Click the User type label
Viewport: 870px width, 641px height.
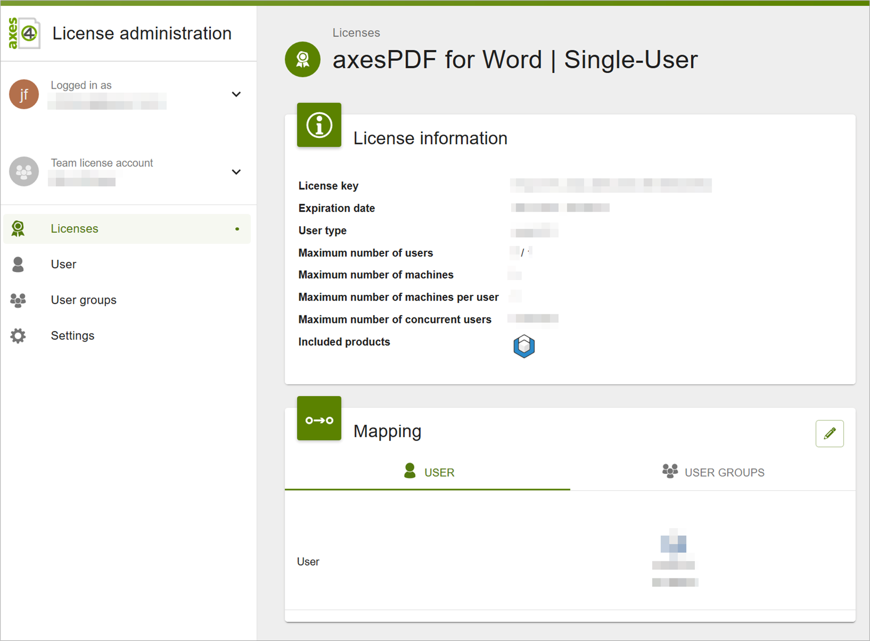tap(322, 230)
